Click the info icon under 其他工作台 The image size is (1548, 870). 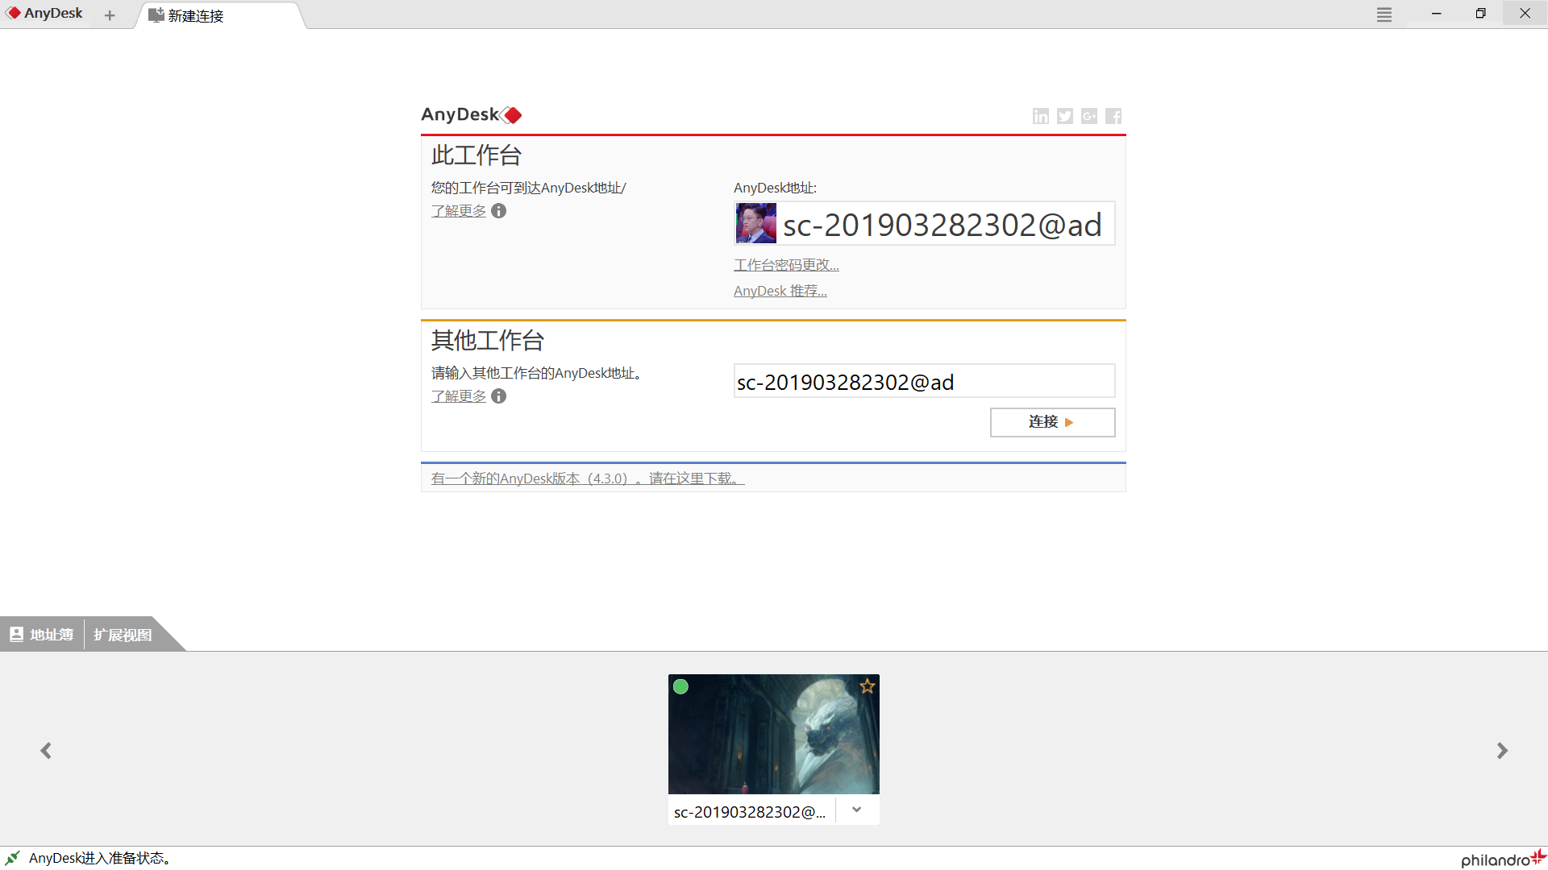(499, 396)
